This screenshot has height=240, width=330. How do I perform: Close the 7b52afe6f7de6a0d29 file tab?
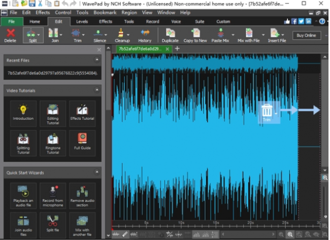pyautogui.click(x=168, y=49)
